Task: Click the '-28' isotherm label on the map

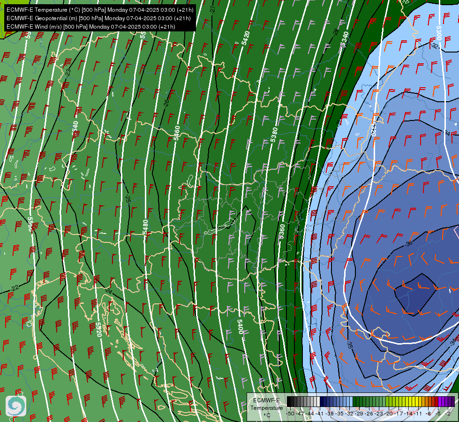Action: pos(336,31)
